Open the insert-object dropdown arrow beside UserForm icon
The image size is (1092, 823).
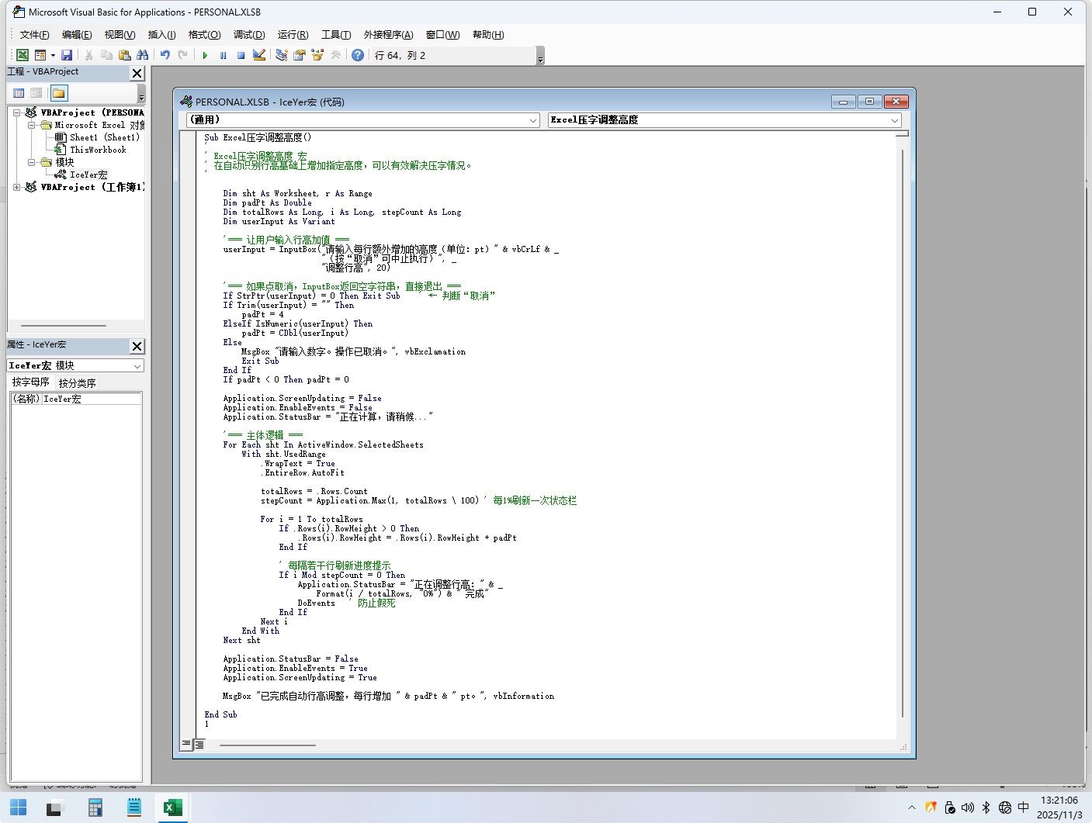(x=53, y=55)
